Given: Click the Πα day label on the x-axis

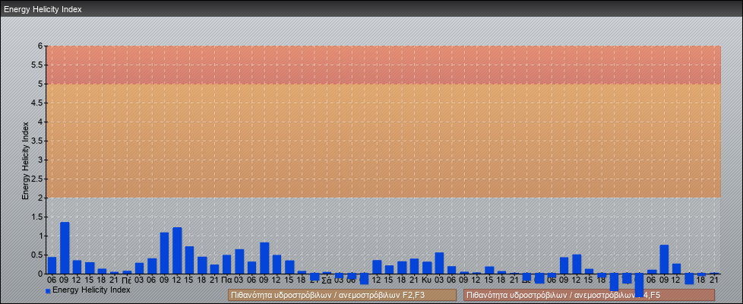Looking at the screenshot, I should [x=226, y=280].
